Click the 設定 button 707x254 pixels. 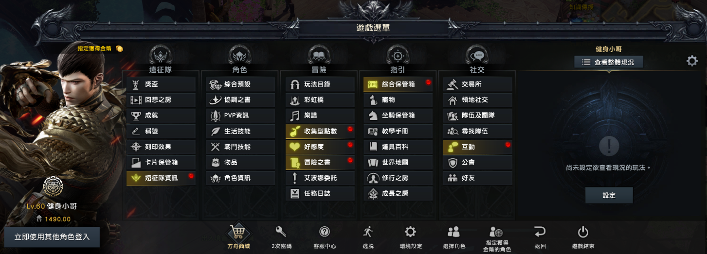609,195
